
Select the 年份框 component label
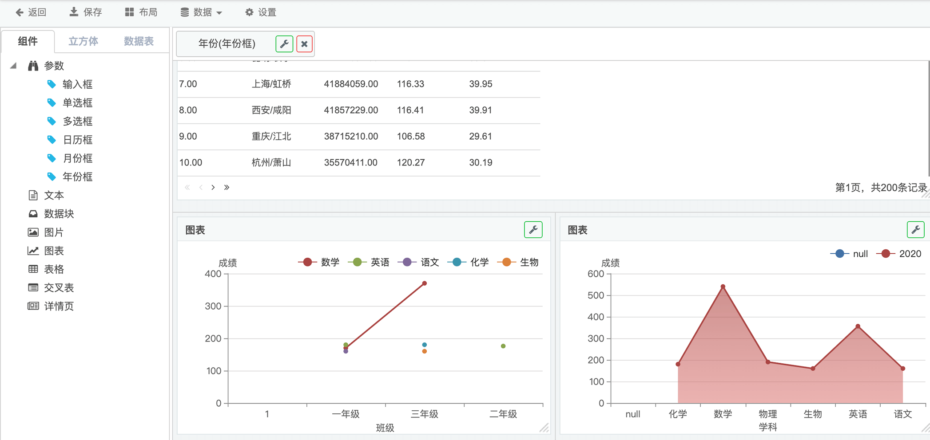[x=78, y=177]
